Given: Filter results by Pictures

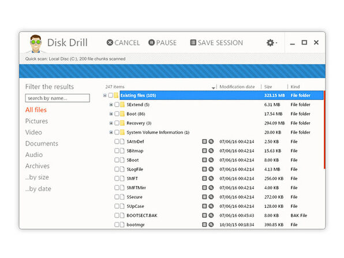Looking at the screenshot, I should 36,121.
